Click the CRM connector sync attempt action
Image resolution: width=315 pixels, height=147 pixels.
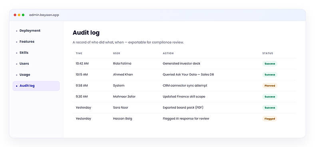coord(185,85)
